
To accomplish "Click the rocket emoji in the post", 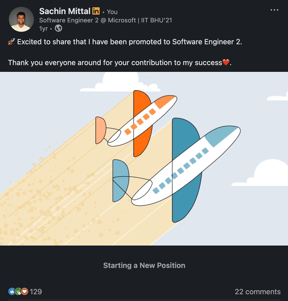I will coord(11,42).
